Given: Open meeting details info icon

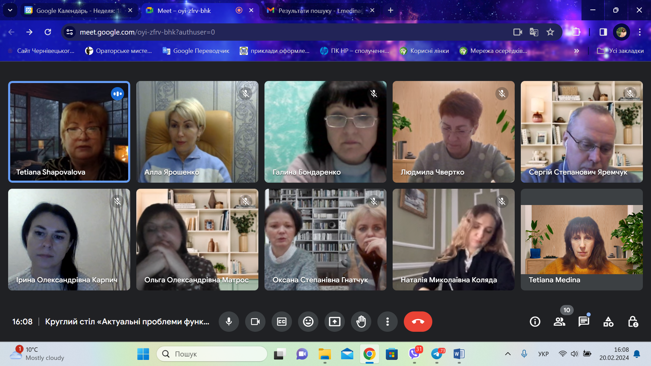Looking at the screenshot, I should (x=535, y=321).
